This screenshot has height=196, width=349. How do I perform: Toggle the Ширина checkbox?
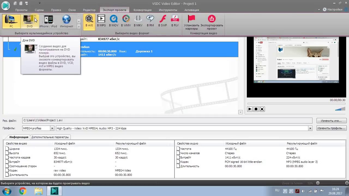coord(7,149)
